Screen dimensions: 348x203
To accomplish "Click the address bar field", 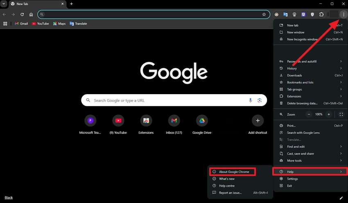I will pyautogui.click(x=154, y=14).
